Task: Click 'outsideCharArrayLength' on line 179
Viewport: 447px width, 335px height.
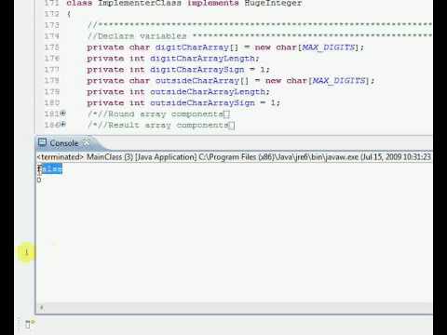Action: tap(209, 92)
